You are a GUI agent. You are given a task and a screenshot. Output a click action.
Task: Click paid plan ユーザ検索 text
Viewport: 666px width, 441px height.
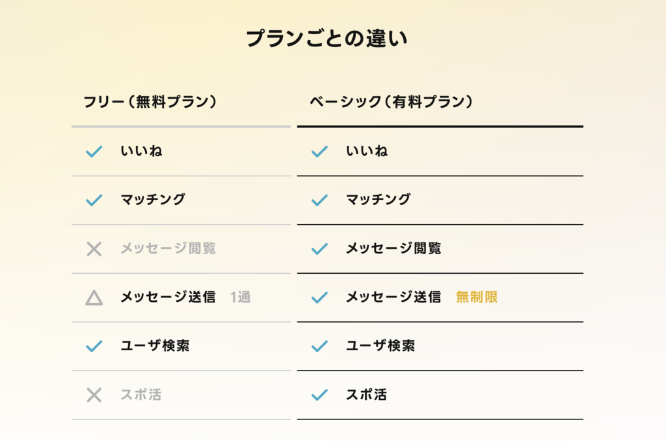(380, 346)
